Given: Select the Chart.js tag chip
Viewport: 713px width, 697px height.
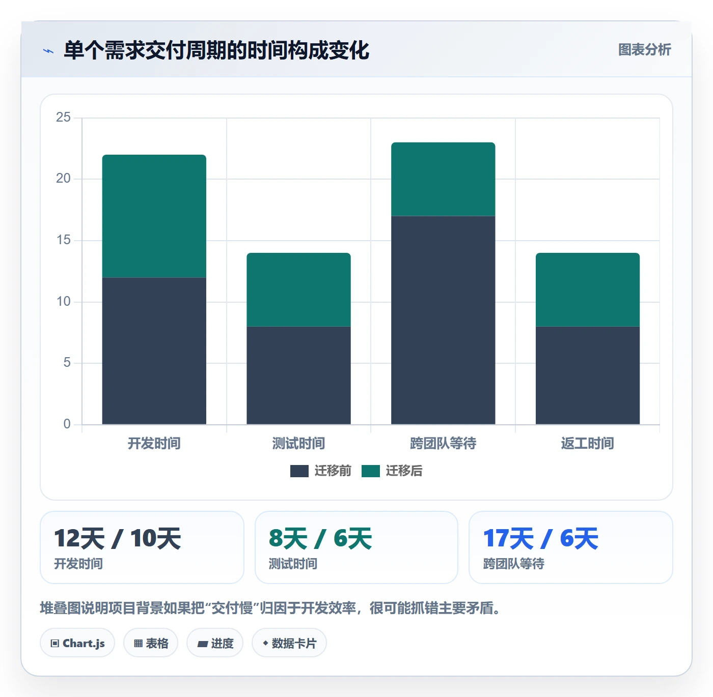Looking at the screenshot, I should click(77, 643).
